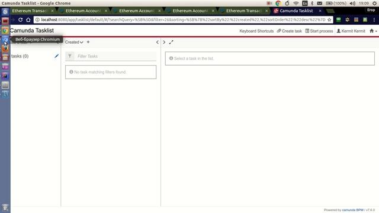Viewport: 379px width, 213px height.
Task: Switch to the Camunda Tasklist browser tab
Action: point(296,11)
